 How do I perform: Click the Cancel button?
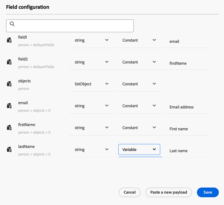[x=130, y=192]
